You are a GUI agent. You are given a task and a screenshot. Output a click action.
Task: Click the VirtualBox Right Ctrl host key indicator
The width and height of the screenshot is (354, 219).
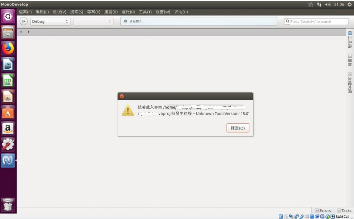point(342,217)
